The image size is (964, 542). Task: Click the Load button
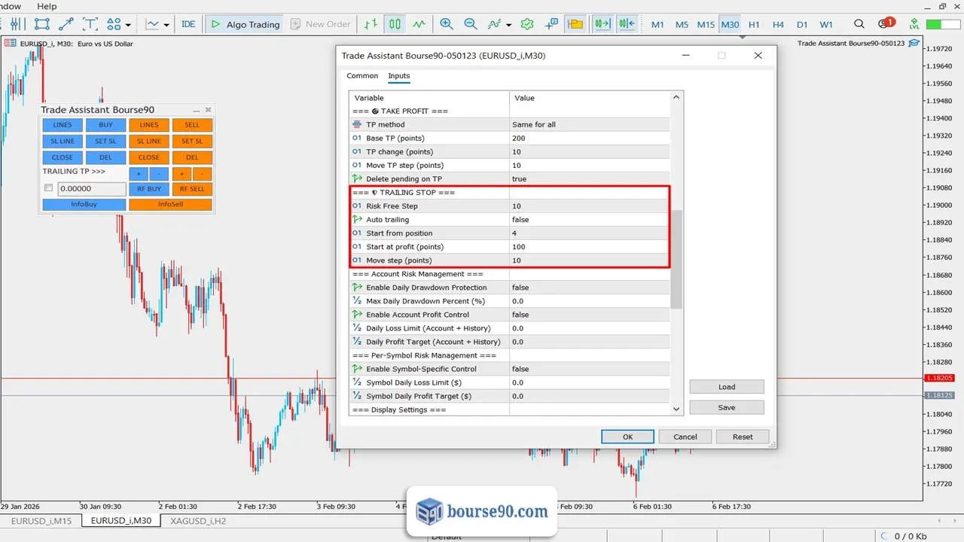click(x=727, y=387)
